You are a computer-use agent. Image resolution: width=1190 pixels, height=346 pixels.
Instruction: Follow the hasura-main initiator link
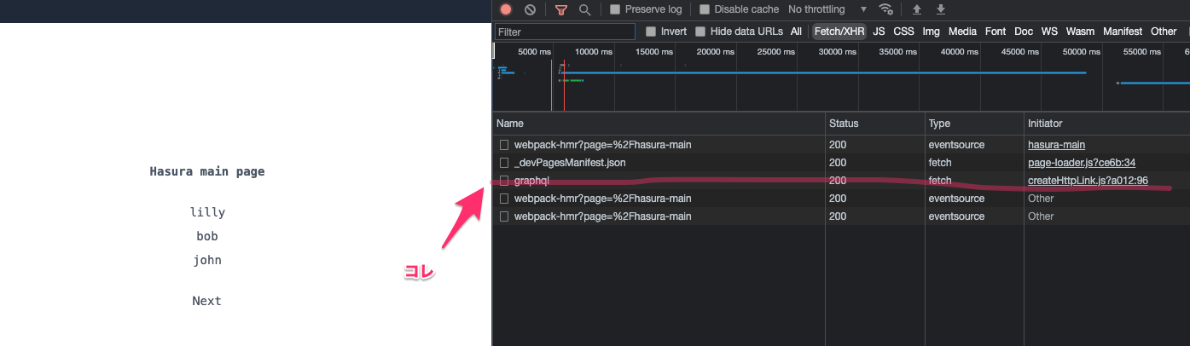1056,145
